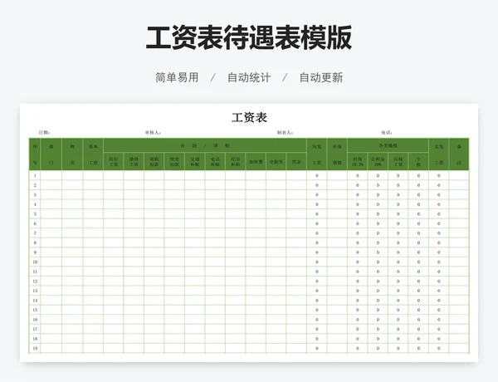Click row number 3 in 序号 column
Image resolution: width=498 pixels, height=382 pixels.
pos(35,194)
